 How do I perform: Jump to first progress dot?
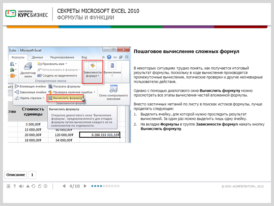pyautogui.click(x=92, y=186)
